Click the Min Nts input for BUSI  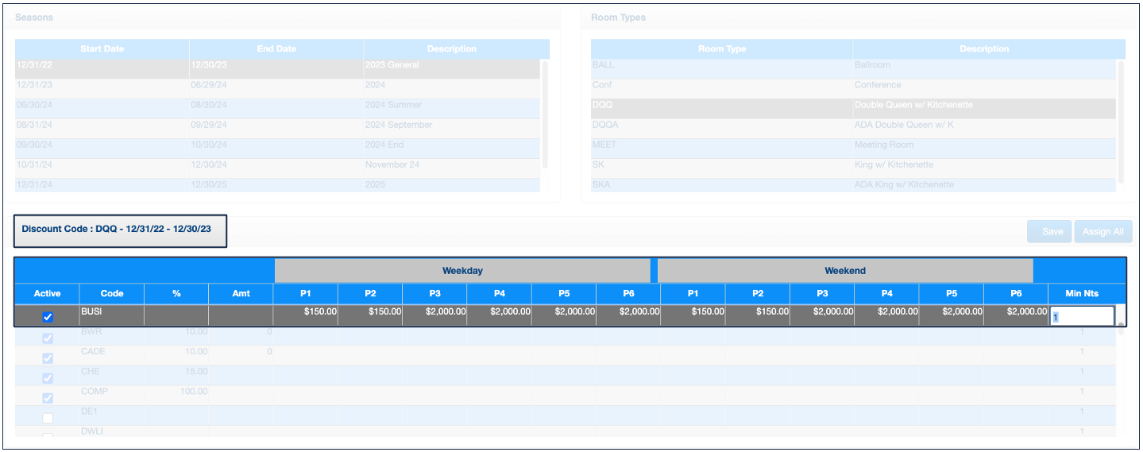pos(1081,316)
